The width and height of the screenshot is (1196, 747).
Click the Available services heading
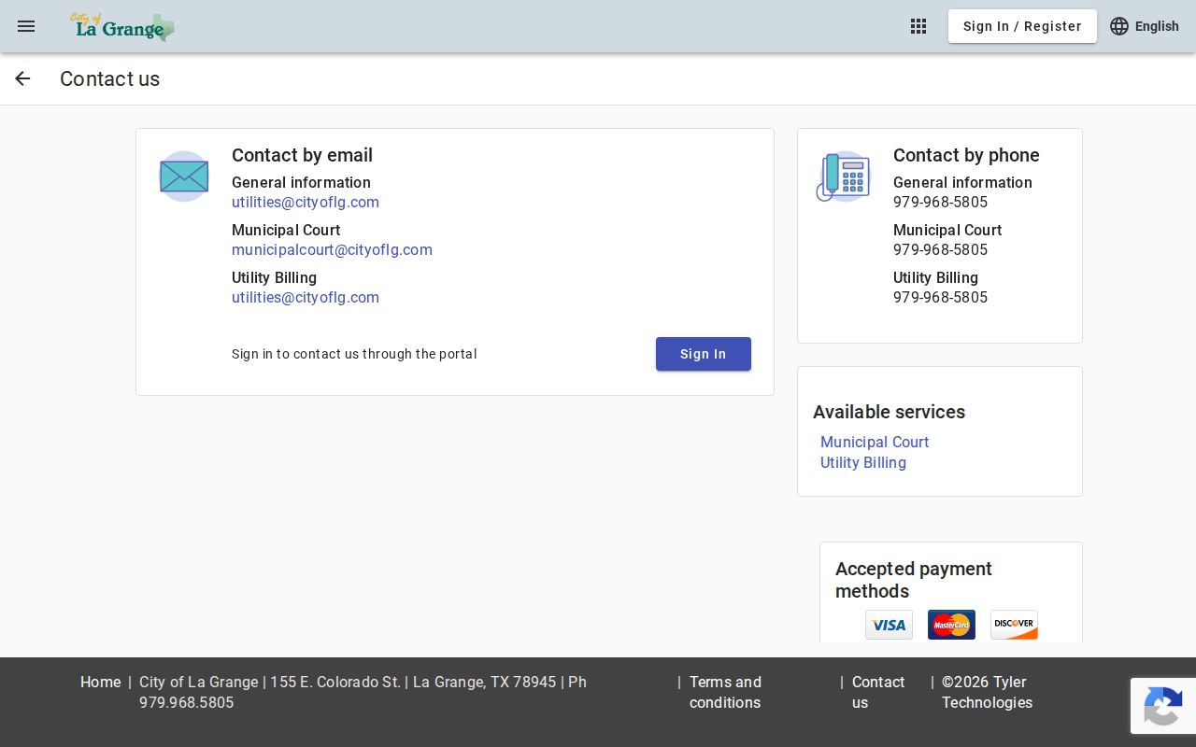tap(889, 413)
